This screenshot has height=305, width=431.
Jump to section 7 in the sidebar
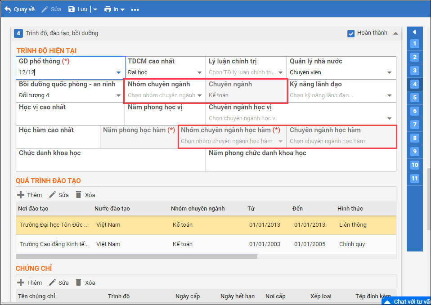click(x=415, y=125)
